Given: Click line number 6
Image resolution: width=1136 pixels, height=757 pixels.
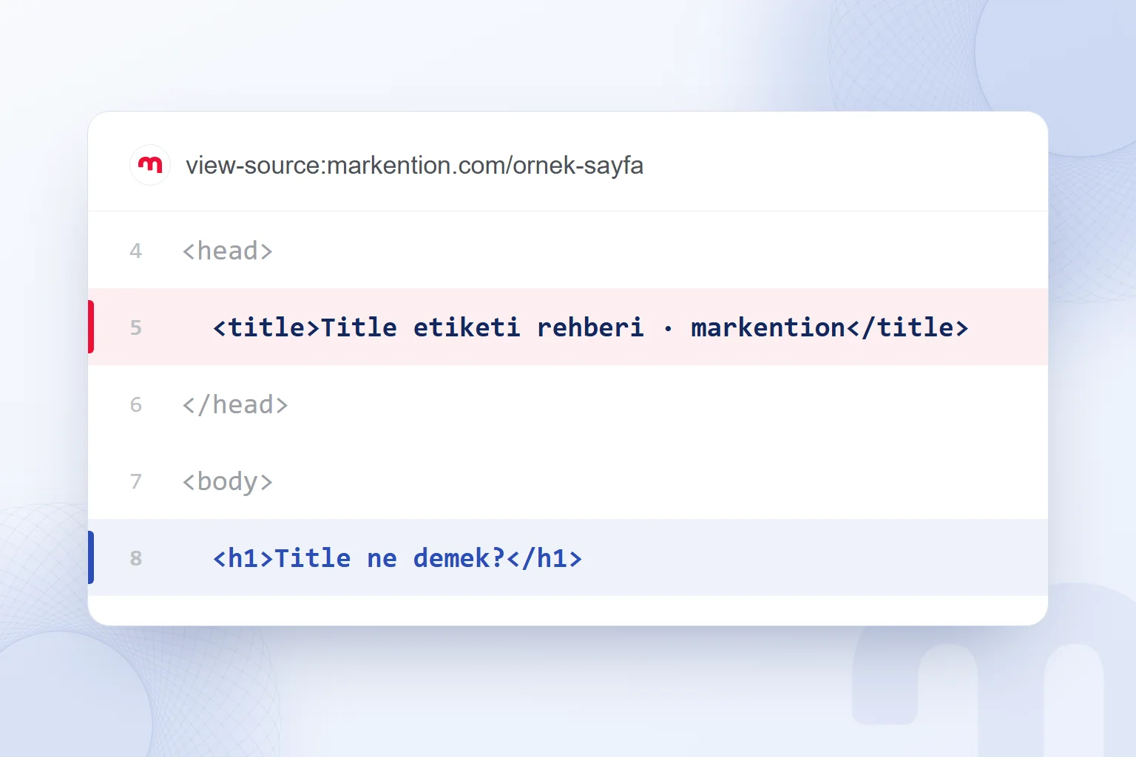Looking at the screenshot, I should pos(136,405).
